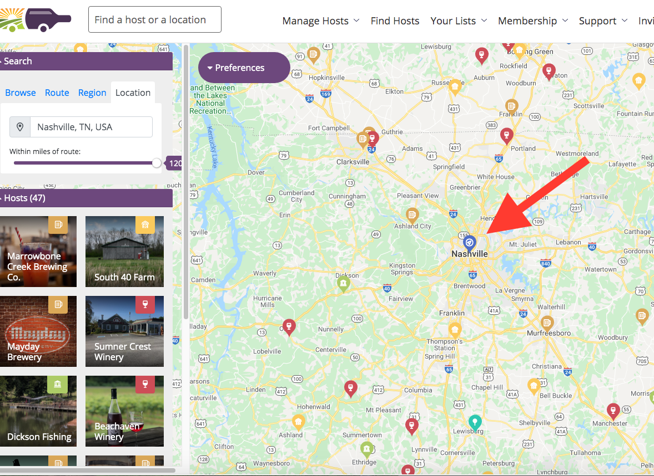This screenshot has width=654, height=476.
Task: Switch to the Region tab
Action: point(92,93)
